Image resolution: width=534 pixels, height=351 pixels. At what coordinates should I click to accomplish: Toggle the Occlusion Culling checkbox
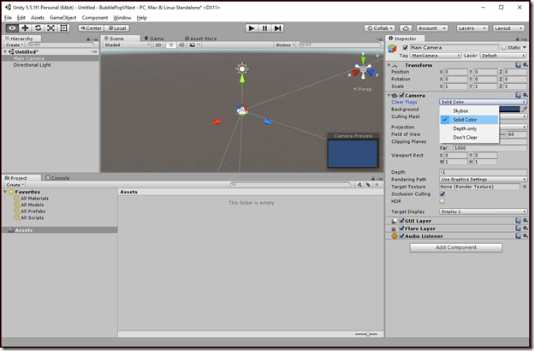click(x=442, y=193)
